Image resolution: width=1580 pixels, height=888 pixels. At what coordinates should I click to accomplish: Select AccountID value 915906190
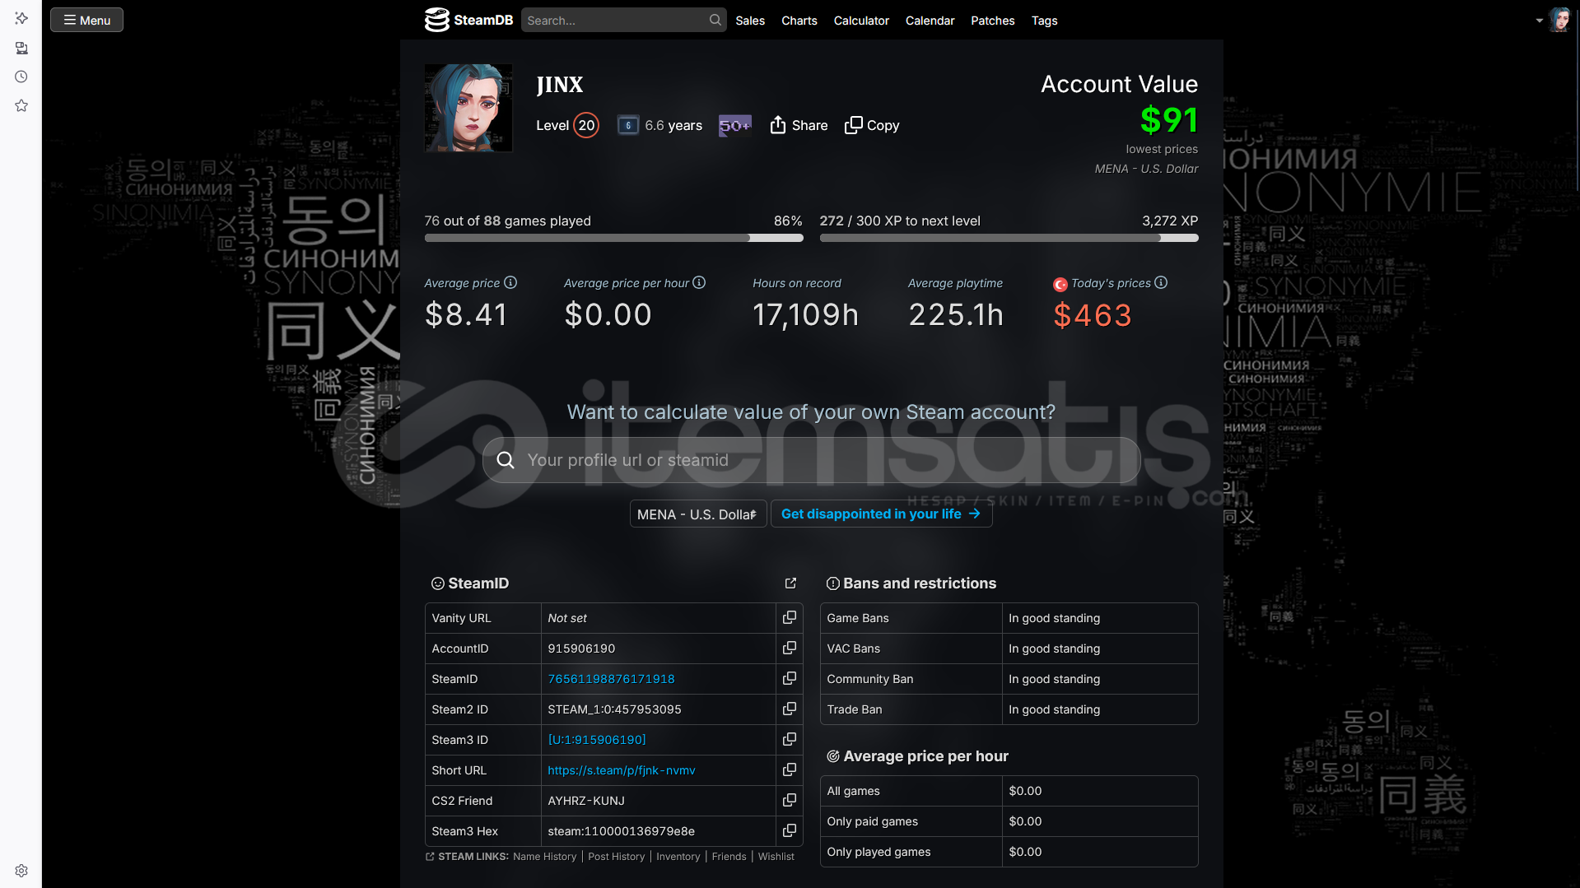[x=581, y=649]
